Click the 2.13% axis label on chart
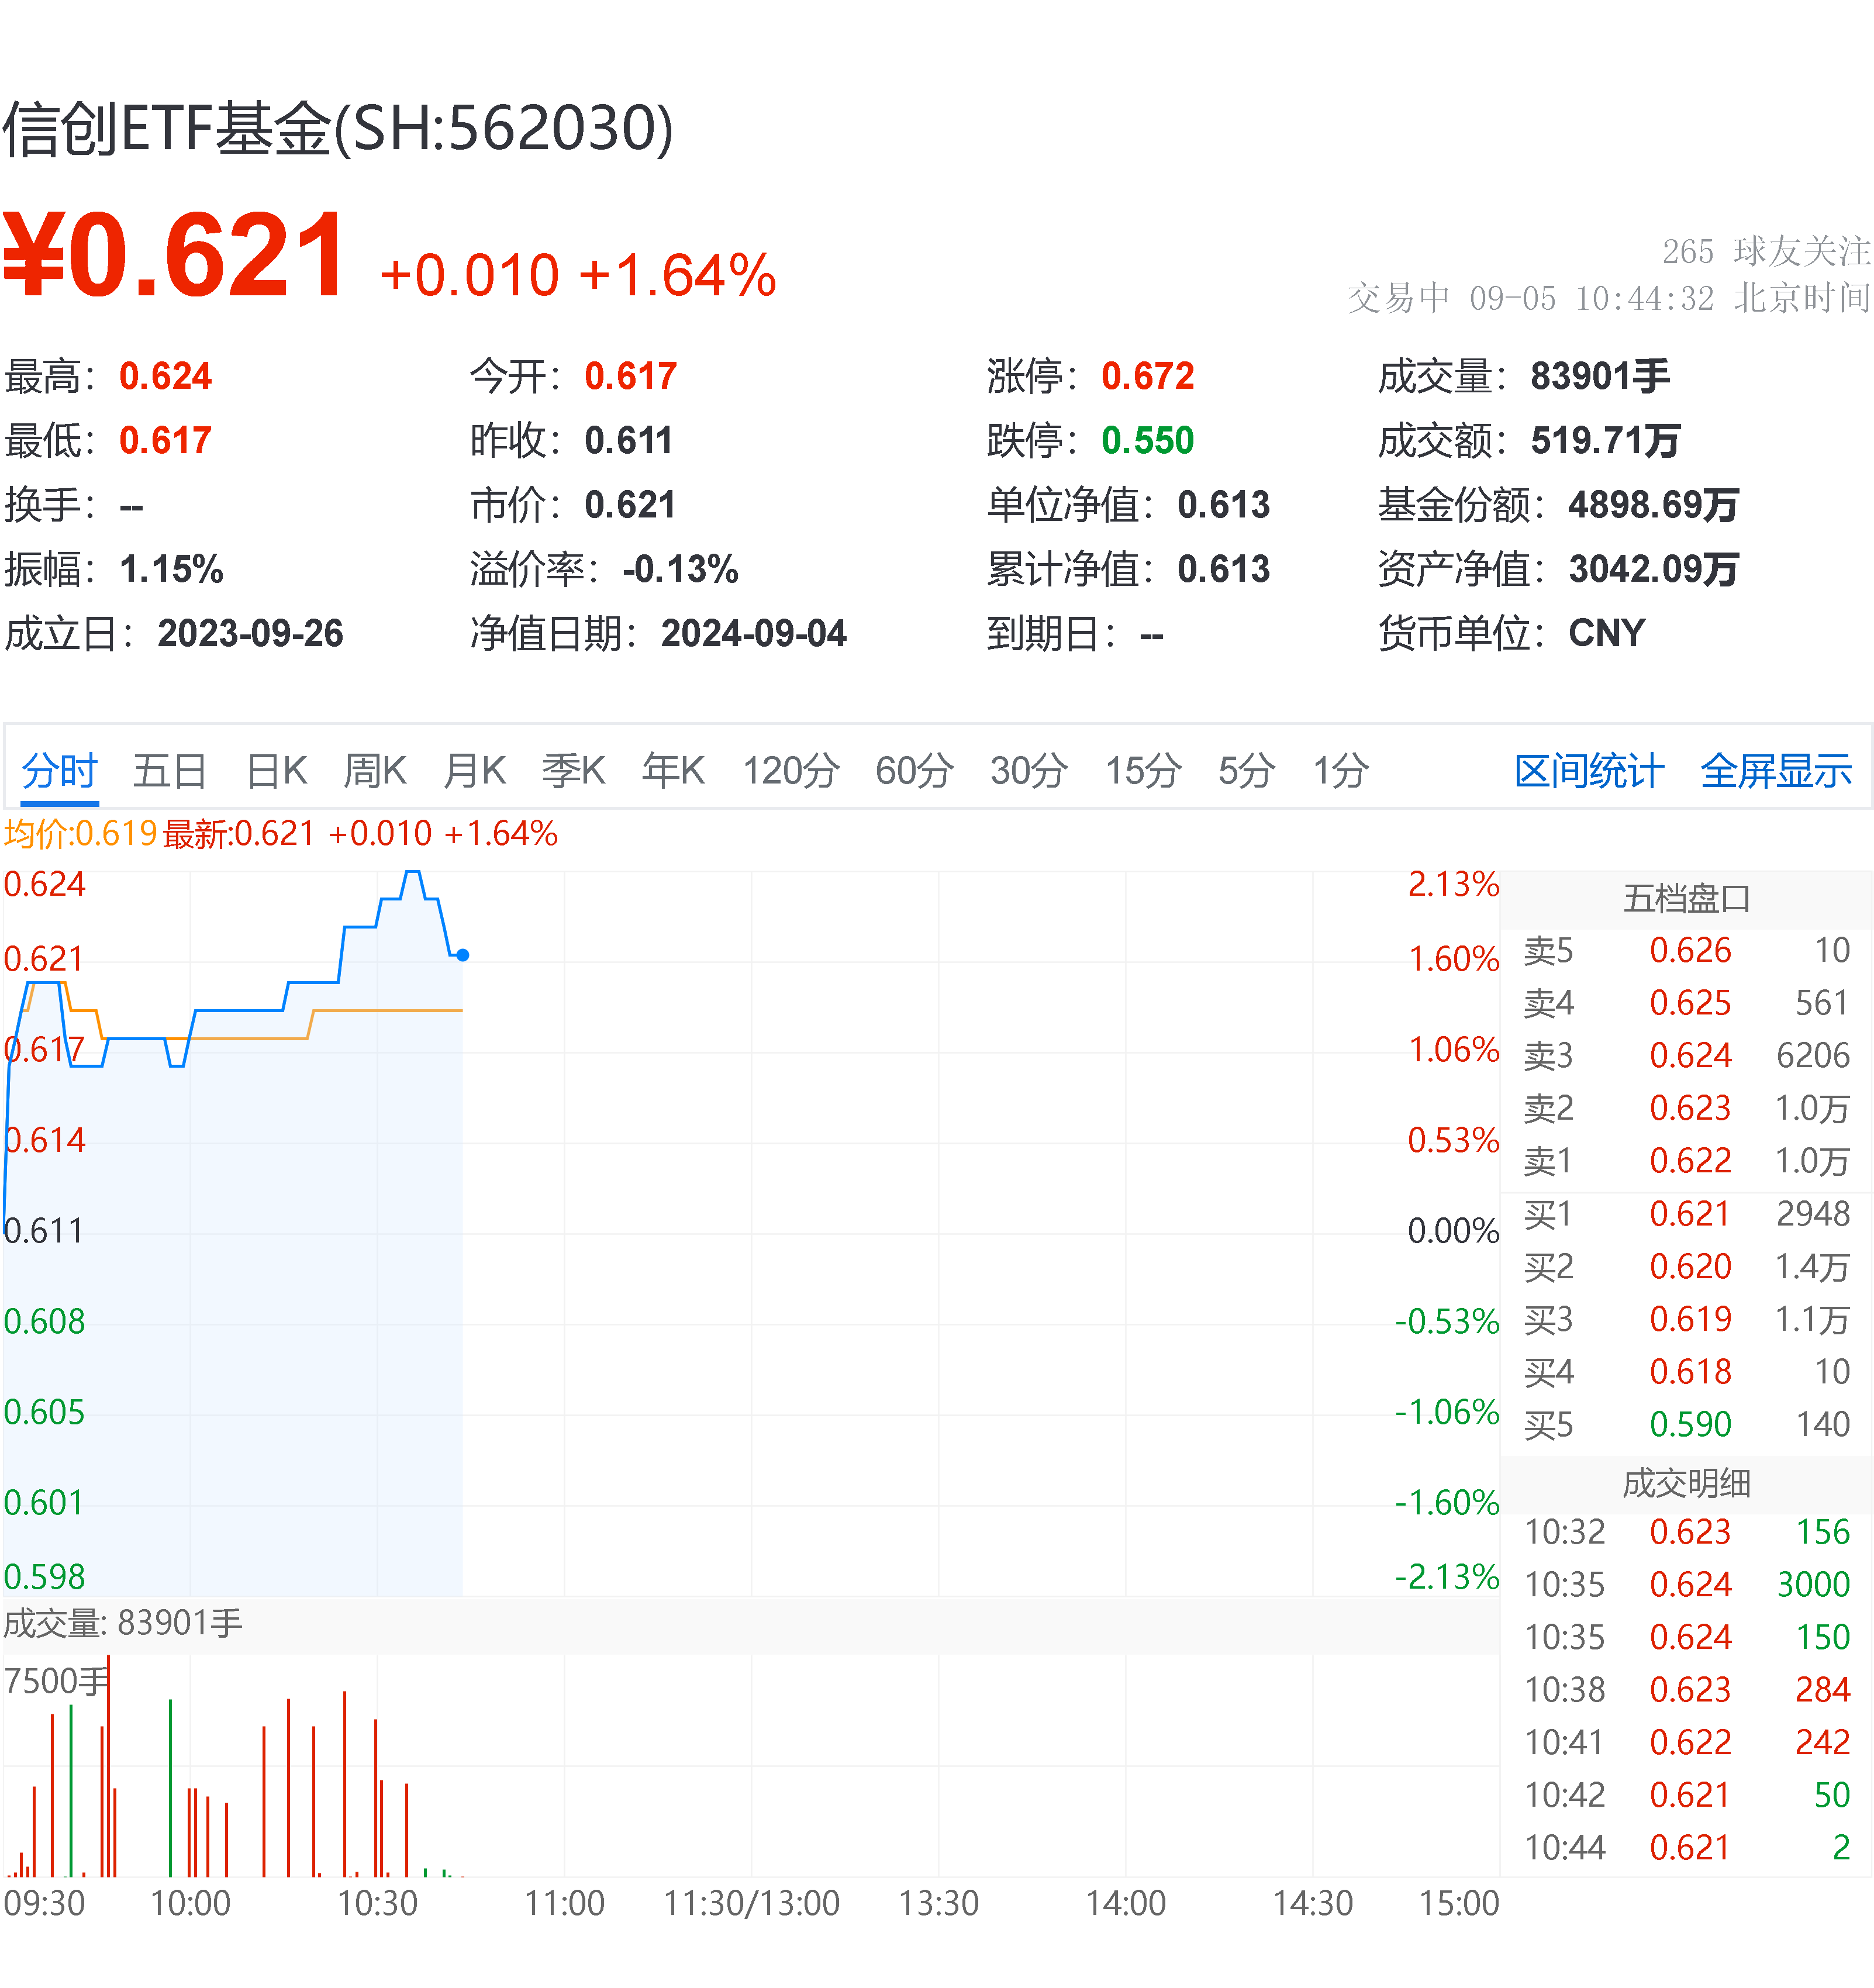This screenshot has height=1988, width=1874. click(x=1453, y=884)
